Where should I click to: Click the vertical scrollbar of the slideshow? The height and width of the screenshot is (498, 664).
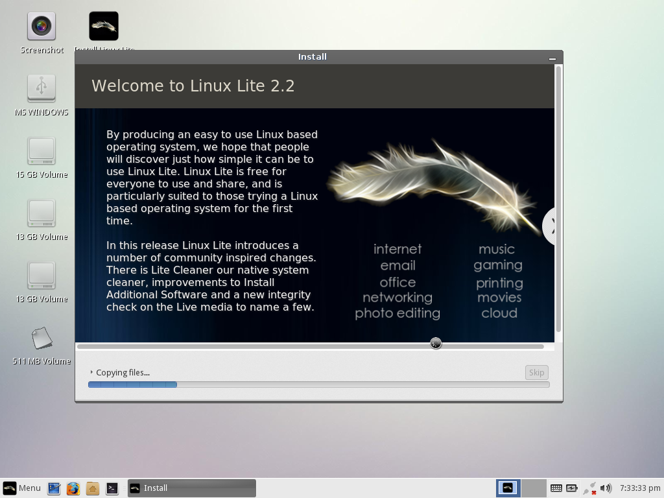[x=558, y=199]
